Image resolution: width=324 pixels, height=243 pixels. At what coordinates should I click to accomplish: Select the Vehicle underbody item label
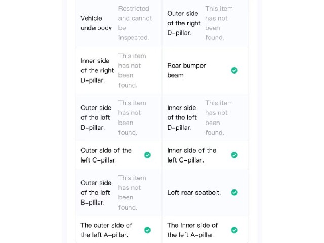pos(96,23)
